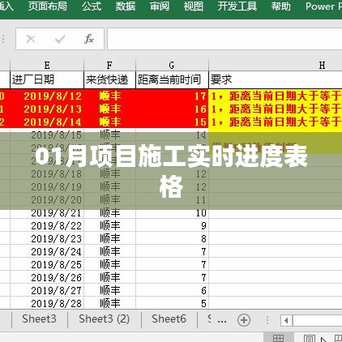Select the cell with value 6
The height and width of the screenshot is (342, 342).
tap(172, 290)
